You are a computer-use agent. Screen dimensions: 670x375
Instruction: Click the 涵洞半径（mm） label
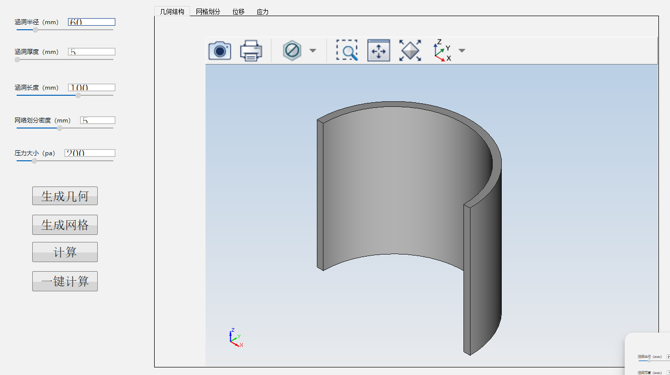[37, 22]
